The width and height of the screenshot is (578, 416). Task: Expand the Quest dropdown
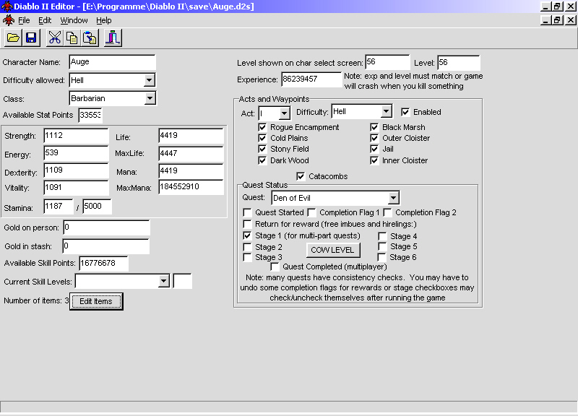click(393, 198)
